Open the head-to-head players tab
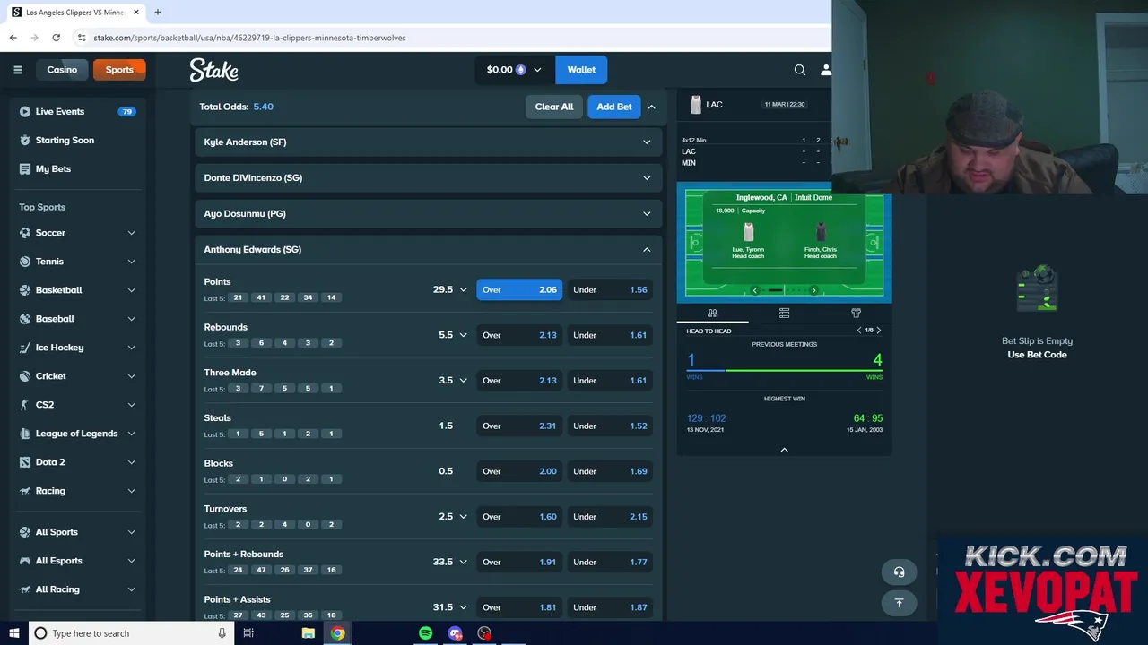The image size is (1148, 645). click(x=712, y=314)
